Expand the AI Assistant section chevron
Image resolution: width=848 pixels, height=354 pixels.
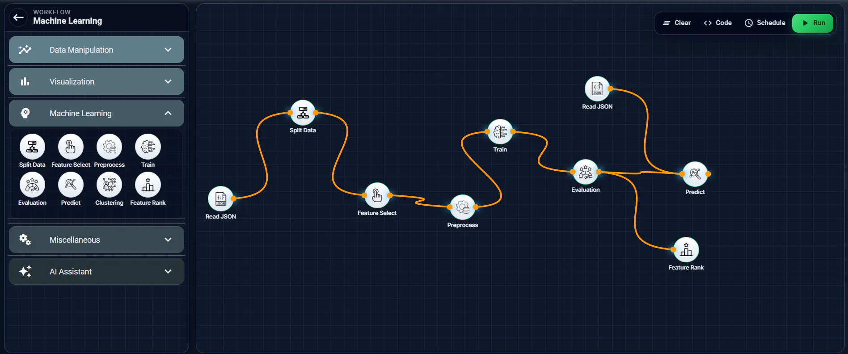coord(168,271)
